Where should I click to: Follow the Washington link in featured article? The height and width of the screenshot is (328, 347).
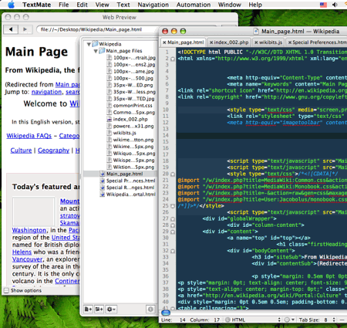point(29,230)
